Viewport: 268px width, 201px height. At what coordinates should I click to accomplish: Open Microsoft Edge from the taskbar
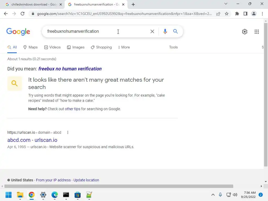[x=54, y=195]
